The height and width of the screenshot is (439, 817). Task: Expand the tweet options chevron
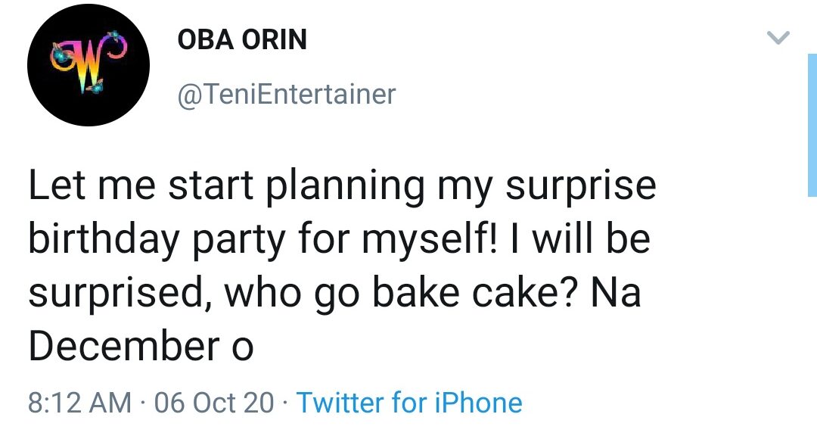[778, 38]
